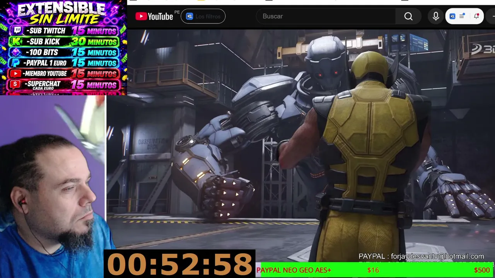The width and height of the screenshot is (495, 278).
Task: Click the "$16" current goal amount
Action: tap(373, 270)
